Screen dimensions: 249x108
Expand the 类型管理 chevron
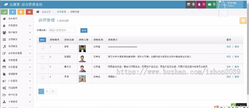pyautogui.click(x=30, y=39)
